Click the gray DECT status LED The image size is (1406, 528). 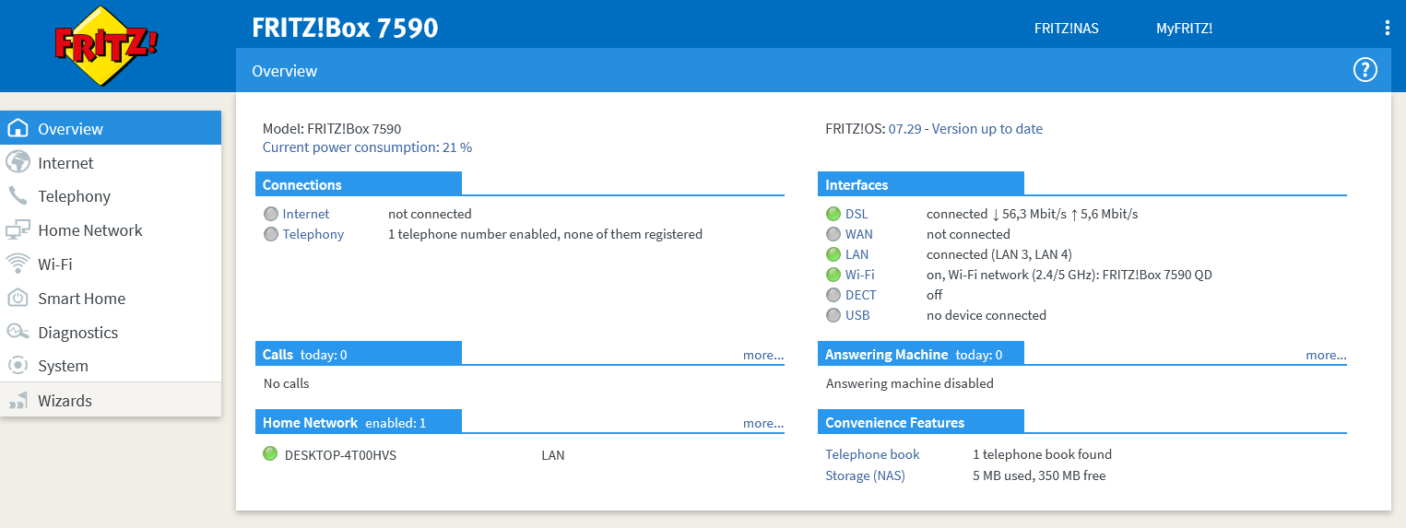coord(833,295)
